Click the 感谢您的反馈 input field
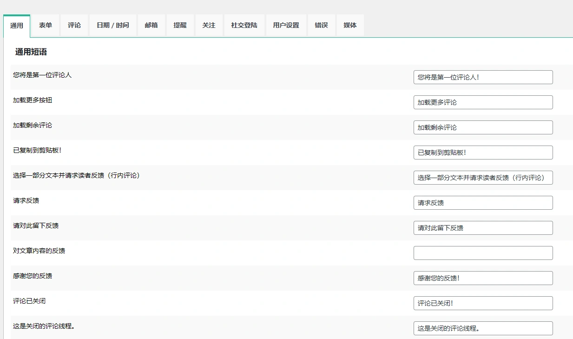573x339 pixels. 482,278
